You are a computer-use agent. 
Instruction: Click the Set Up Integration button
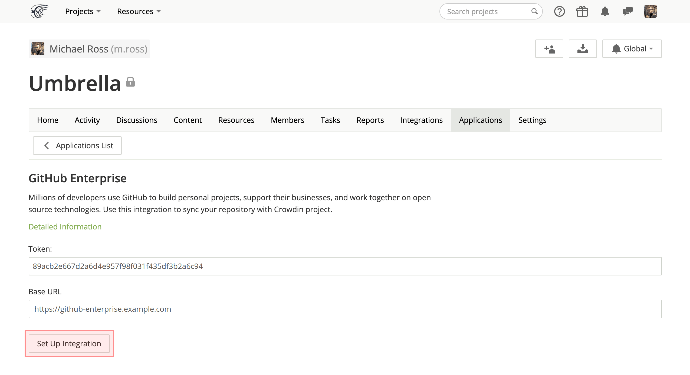(x=69, y=344)
